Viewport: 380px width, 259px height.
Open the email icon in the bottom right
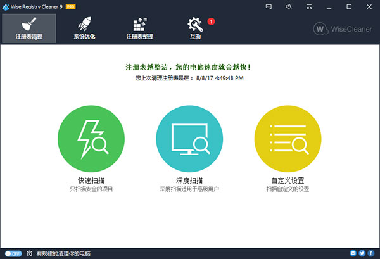(x=353, y=253)
